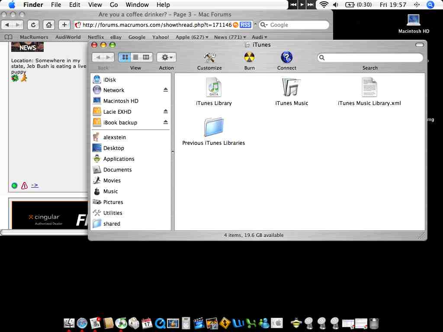
Task: Open the battery status menu in menu bar
Action: [358, 4]
